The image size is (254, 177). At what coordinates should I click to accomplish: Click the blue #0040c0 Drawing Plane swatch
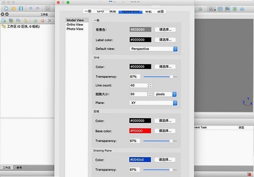coord(140,160)
